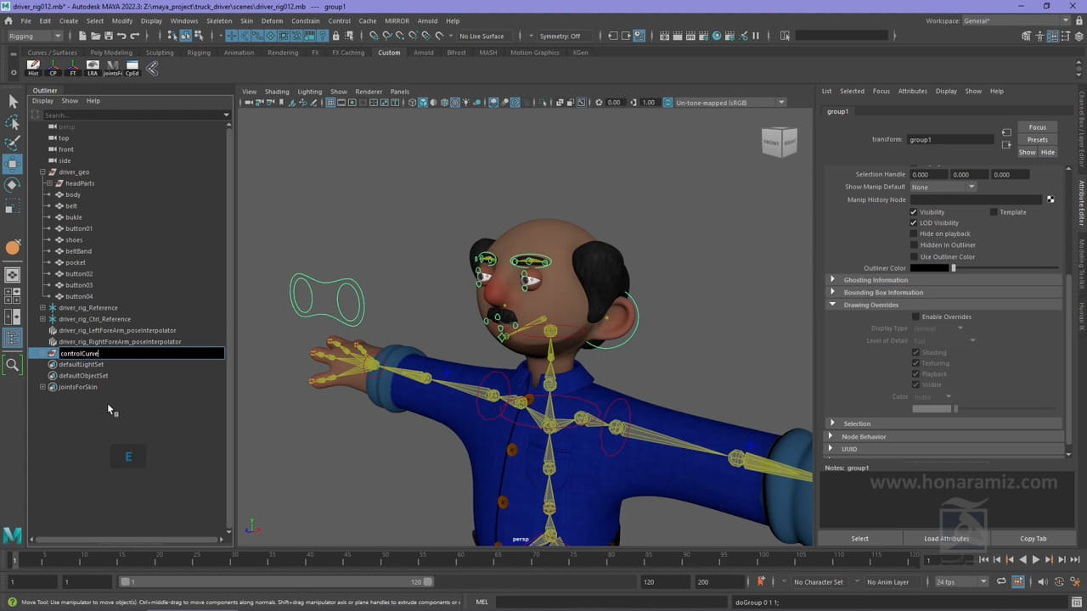Click the orange sphere last-tool icon
Image resolution: width=1087 pixels, height=611 pixels.
point(13,248)
